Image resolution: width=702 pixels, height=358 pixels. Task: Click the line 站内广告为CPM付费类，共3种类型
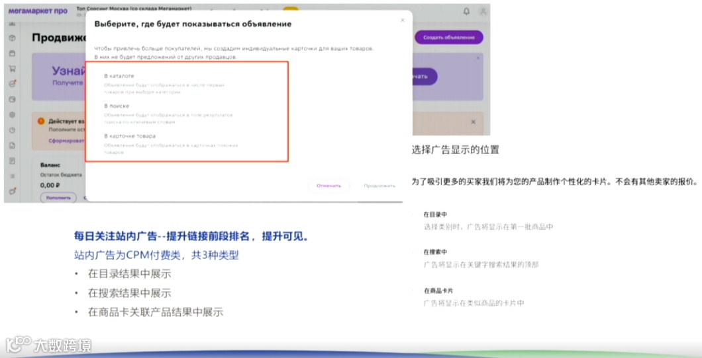click(157, 255)
